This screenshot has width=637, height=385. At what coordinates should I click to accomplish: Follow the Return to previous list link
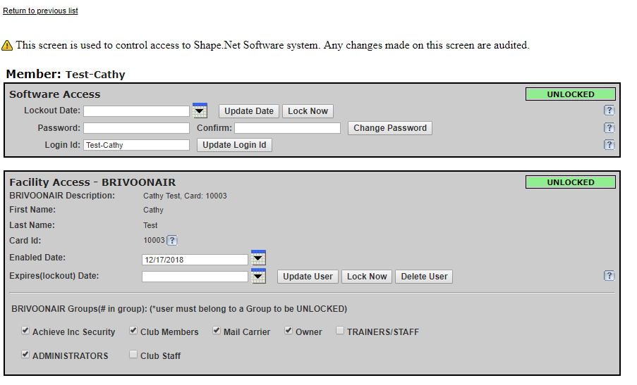click(x=40, y=11)
